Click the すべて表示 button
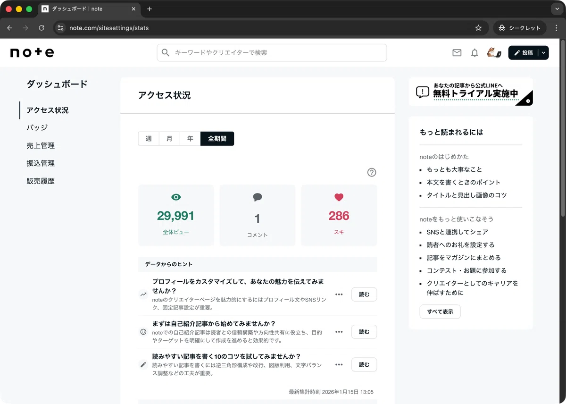Screen dimensions: 566x404 tap(440, 311)
